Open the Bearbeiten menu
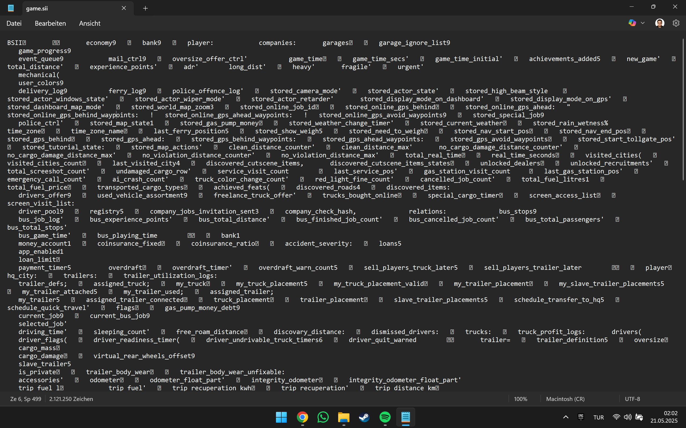The width and height of the screenshot is (686, 428). 50,24
